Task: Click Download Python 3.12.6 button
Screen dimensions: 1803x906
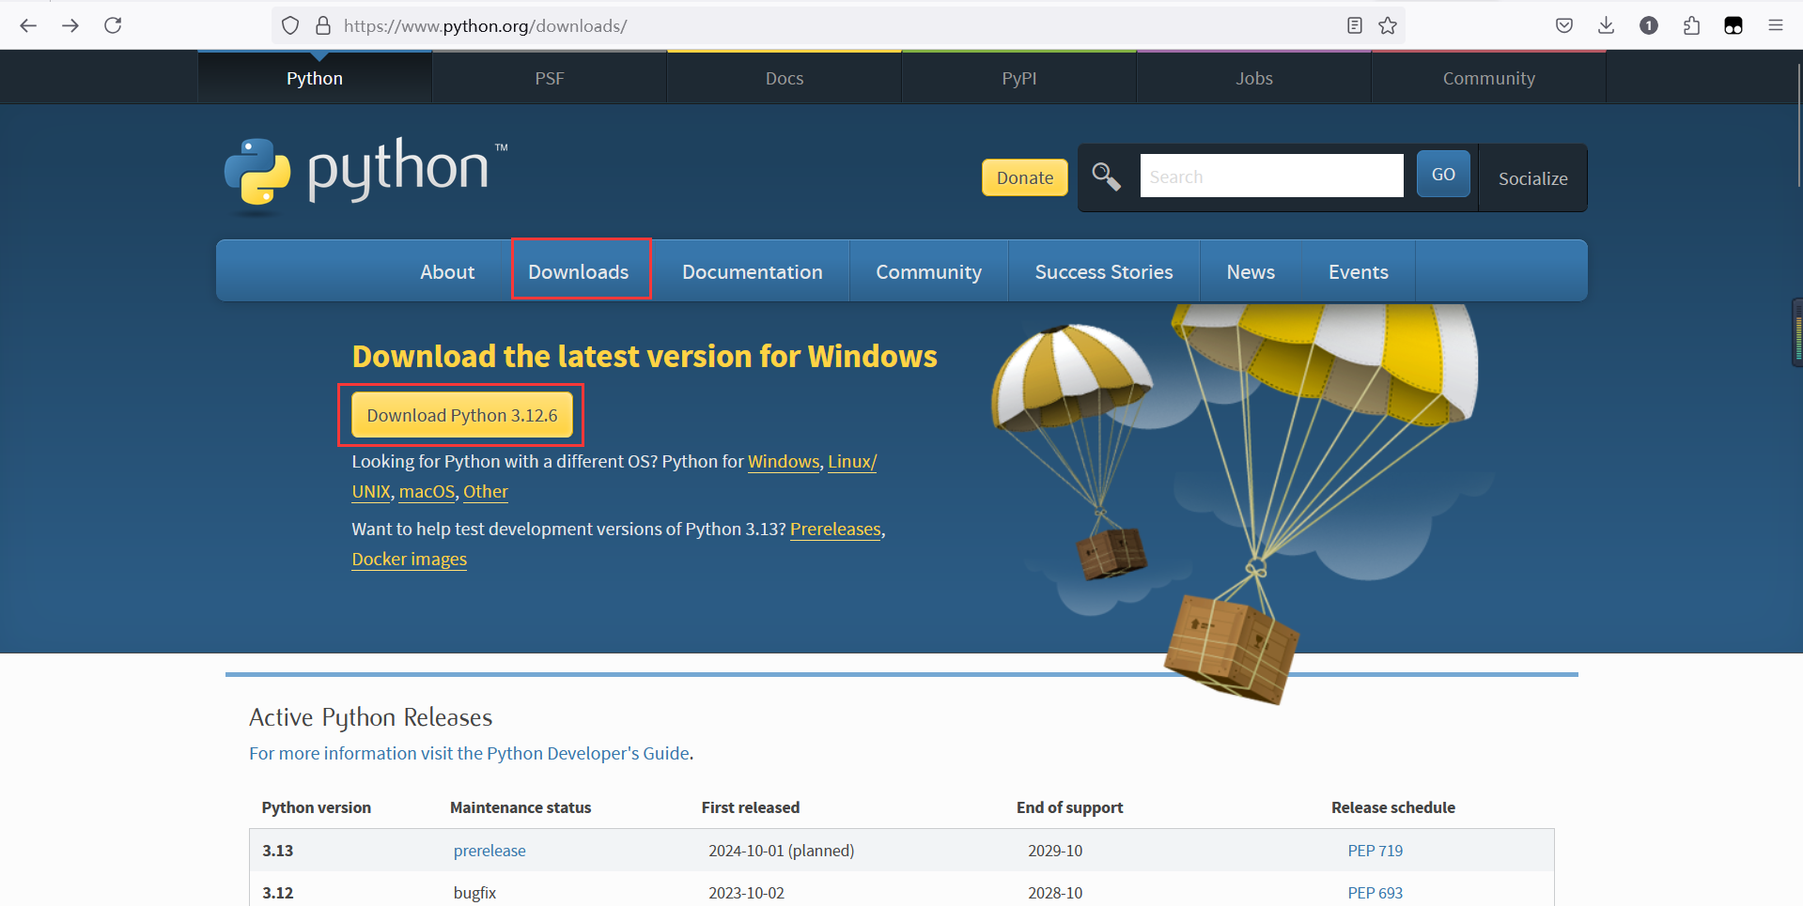Action: pyautogui.click(x=462, y=415)
